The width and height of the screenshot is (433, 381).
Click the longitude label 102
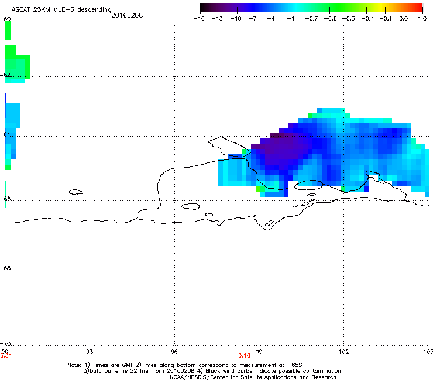click(x=343, y=352)
